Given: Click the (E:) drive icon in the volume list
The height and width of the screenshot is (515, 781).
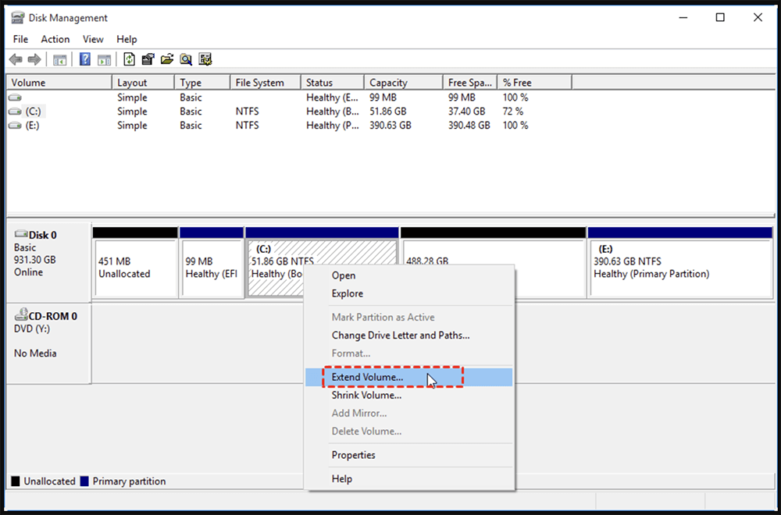Looking at the screenshot, I should point(14,125).
